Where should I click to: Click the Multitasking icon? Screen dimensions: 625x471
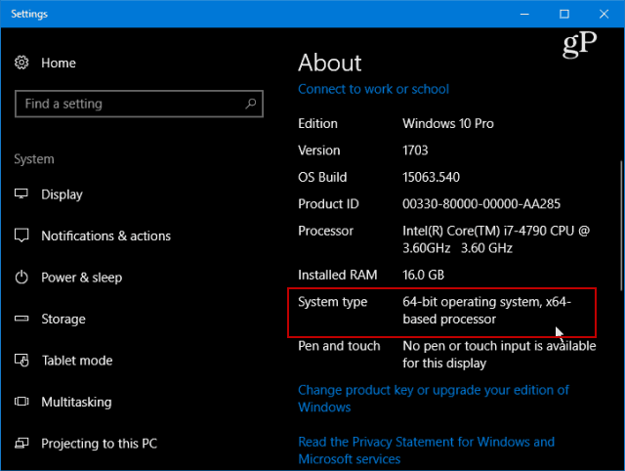tap(21, 402)
